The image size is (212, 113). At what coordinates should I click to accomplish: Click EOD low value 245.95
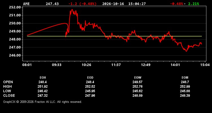point(90,91)
